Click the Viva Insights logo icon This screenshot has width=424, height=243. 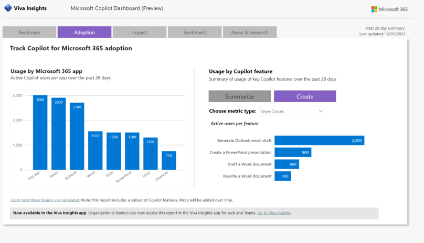8,8
